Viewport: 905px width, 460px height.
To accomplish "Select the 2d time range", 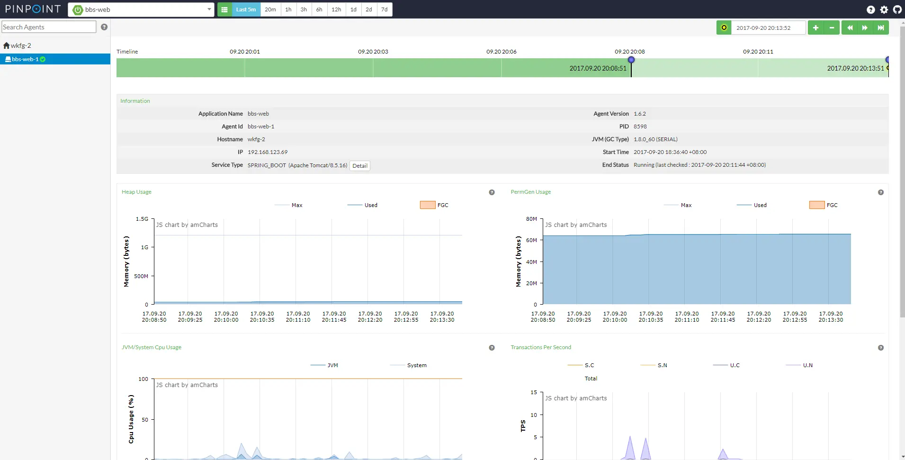I will (369, 9).
